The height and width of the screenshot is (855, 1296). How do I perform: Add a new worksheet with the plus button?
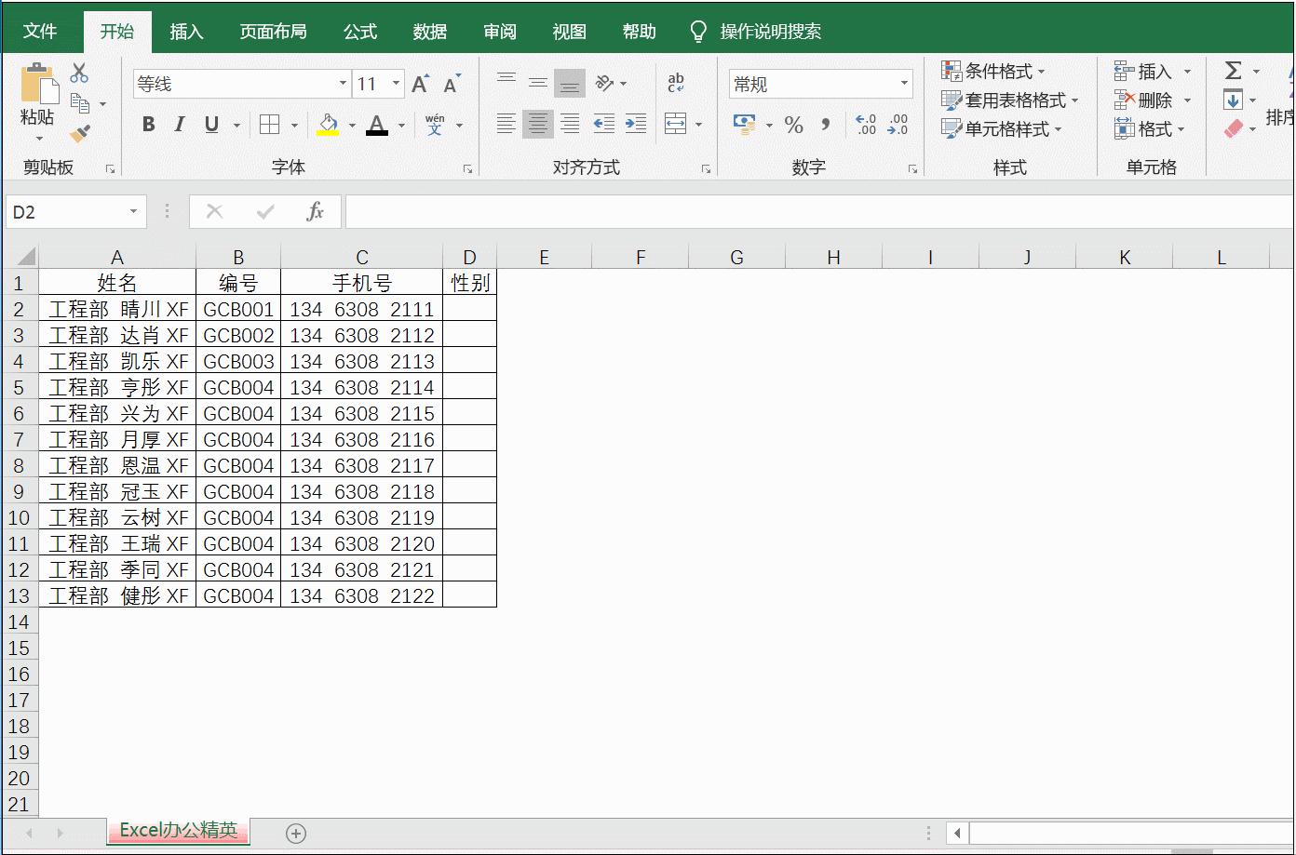[295, 833]
